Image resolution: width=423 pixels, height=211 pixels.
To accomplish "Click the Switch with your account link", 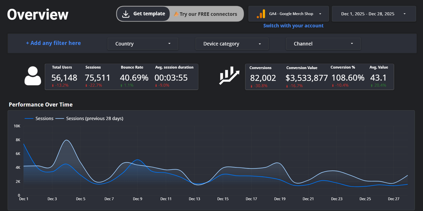I will click(293, 26).
